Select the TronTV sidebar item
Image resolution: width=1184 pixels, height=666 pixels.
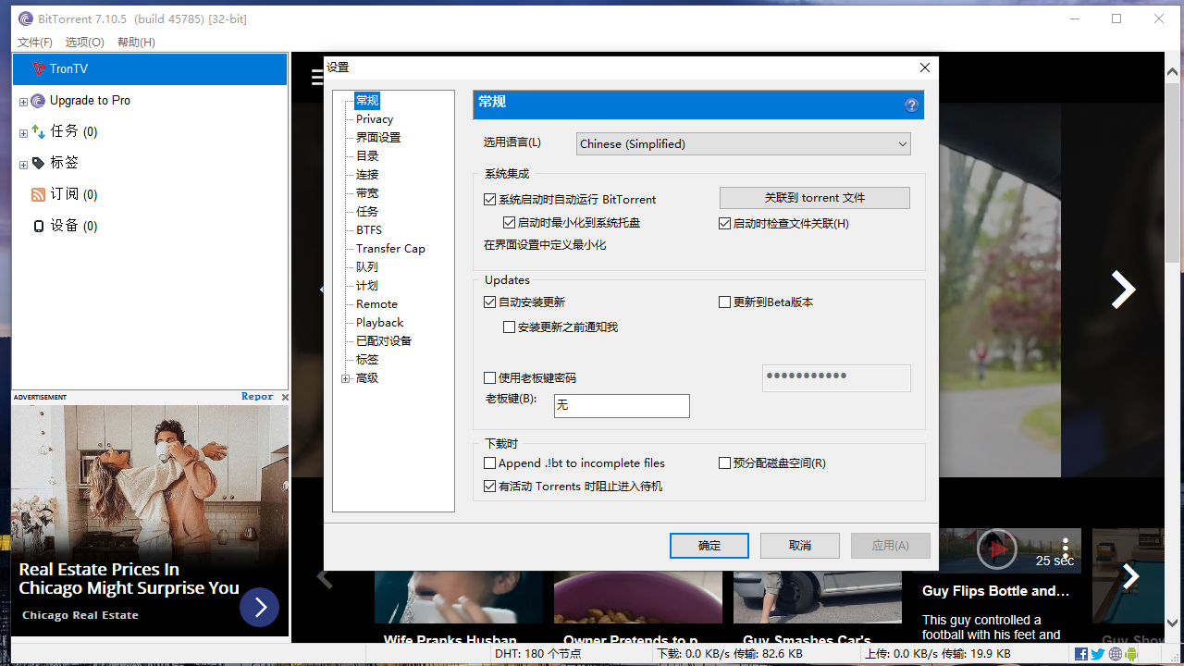(69, 68)
